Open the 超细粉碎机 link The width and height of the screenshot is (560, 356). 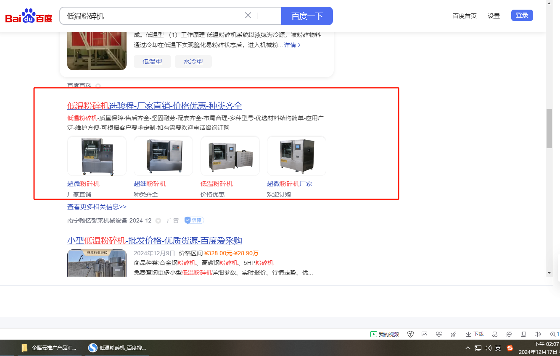(150, 184)
